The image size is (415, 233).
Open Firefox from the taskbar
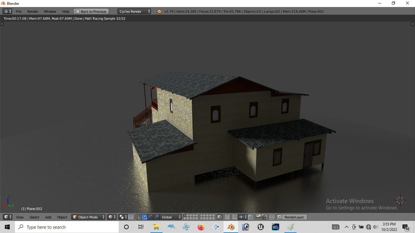pyautogui.click(x=201, y=227)
